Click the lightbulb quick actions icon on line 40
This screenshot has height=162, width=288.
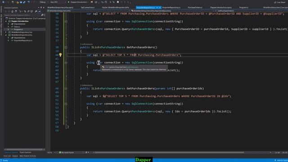click(60, 55)
